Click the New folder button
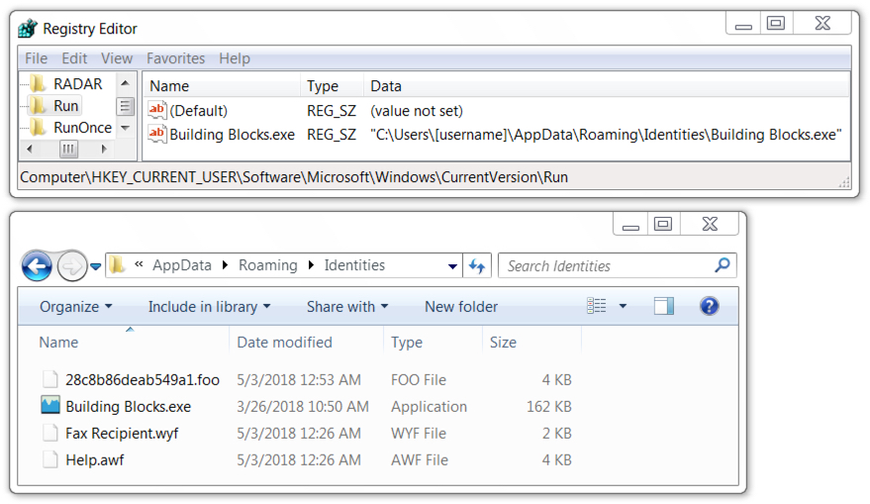 [x=461, y=306]
